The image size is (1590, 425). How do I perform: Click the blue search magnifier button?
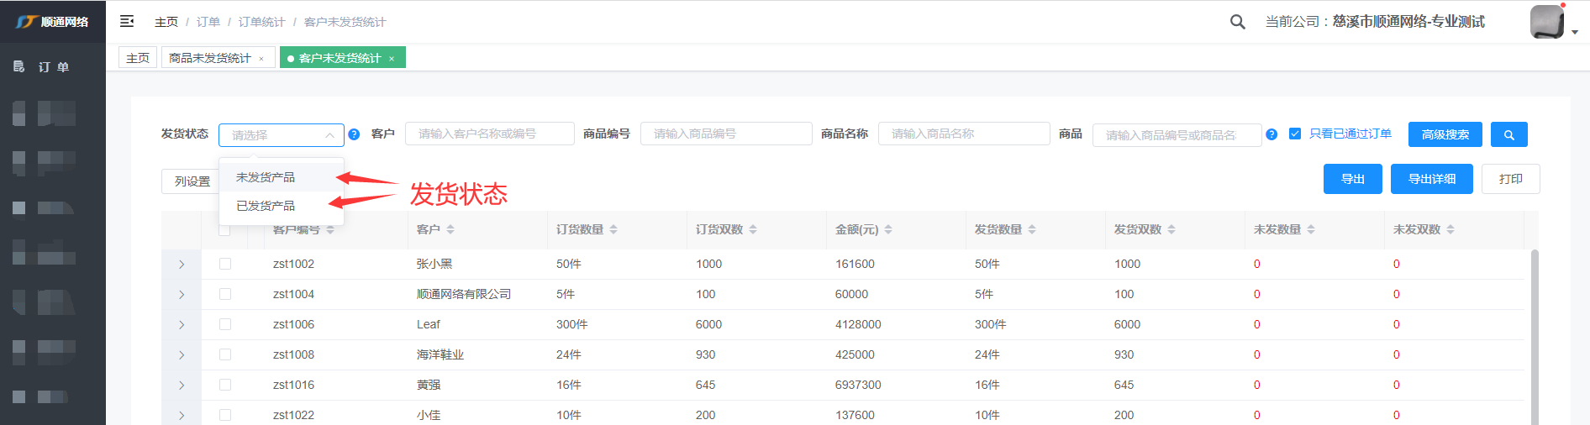1508,134
